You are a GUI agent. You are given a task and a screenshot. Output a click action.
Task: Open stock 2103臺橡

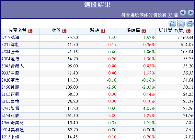(10, 102)
